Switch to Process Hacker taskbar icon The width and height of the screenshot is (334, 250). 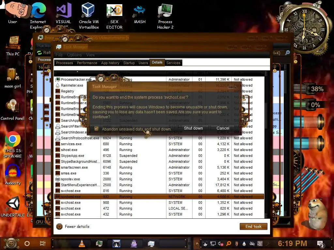[x=99, y=243]
